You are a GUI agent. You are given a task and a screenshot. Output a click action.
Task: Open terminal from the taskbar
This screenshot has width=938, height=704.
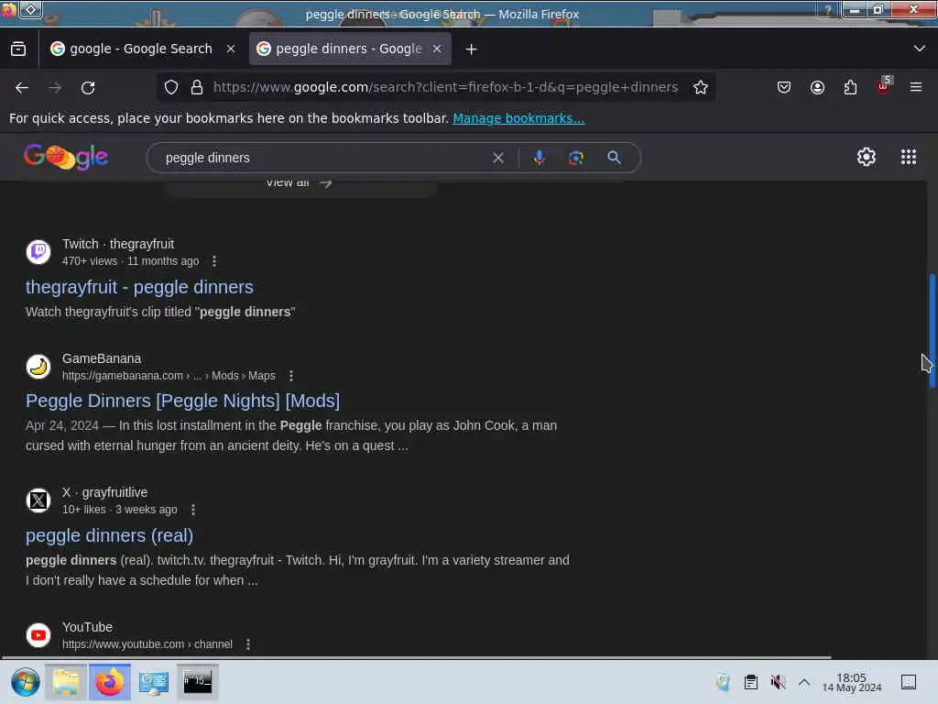click(198, 682)
